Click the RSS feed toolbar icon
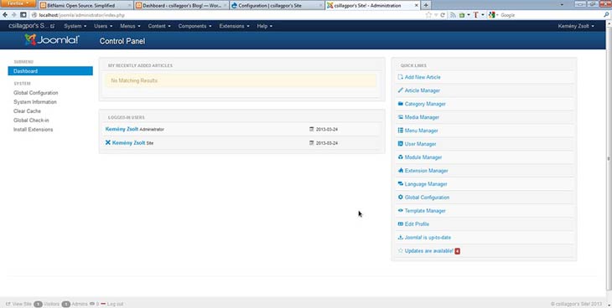Image resolution: width=612 pixels, height=308 pixels. click(x=453, y=15)
